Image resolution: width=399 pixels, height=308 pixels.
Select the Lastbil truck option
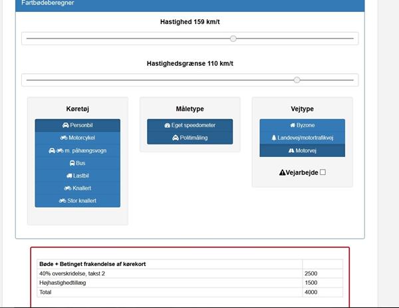[x=77, y=176]
